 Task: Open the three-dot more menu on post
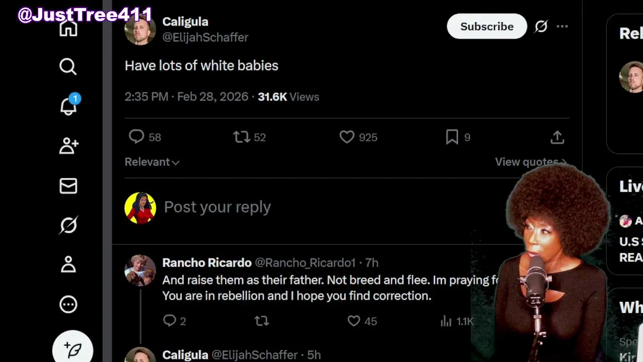[562, 27]
